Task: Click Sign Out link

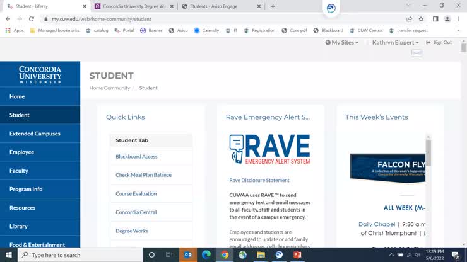Action: click(439, 43)
